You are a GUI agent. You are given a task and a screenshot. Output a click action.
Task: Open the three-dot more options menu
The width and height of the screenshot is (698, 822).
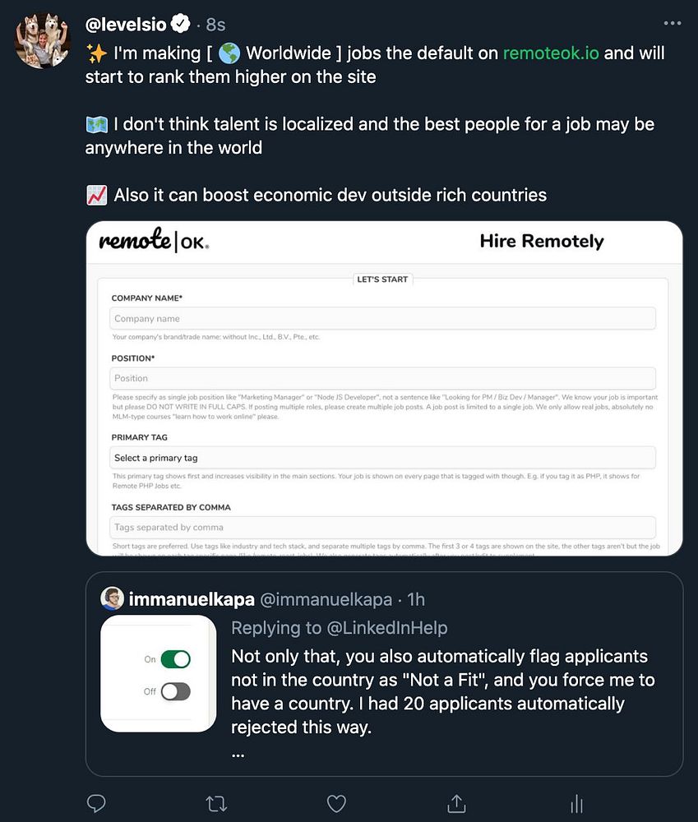(x=673, y=23)
